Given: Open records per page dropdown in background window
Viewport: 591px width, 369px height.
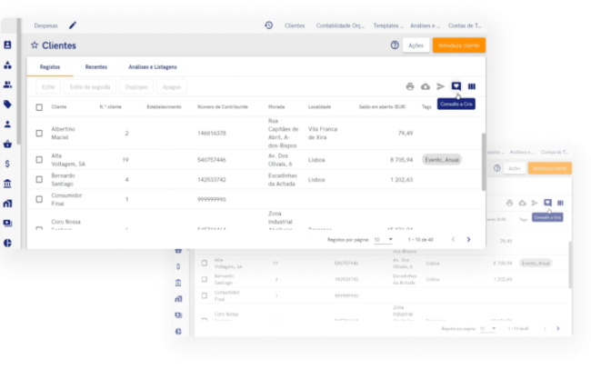Looking at the screenshot, I should (x=487, y=329).
